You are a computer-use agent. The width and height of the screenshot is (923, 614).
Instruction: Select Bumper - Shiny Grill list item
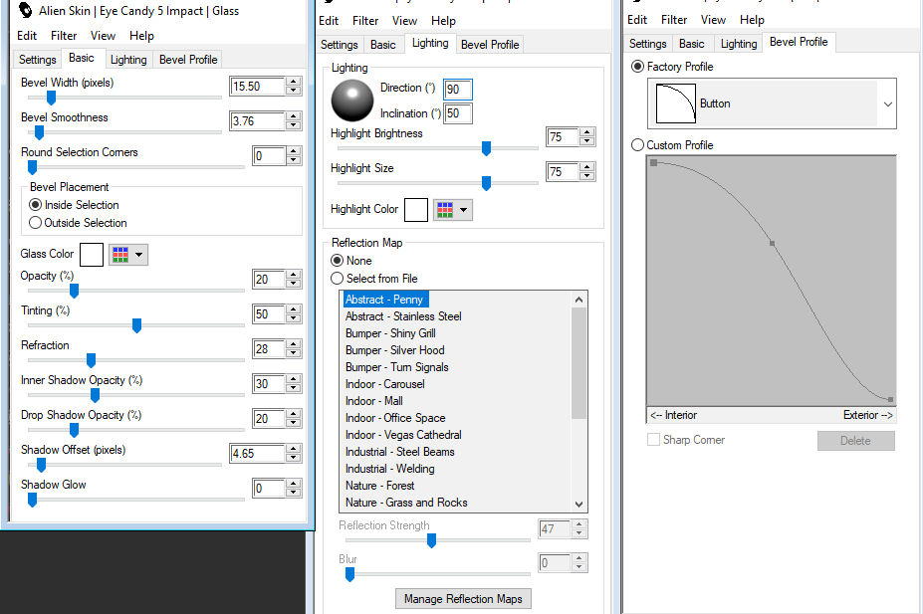point(390,333)
